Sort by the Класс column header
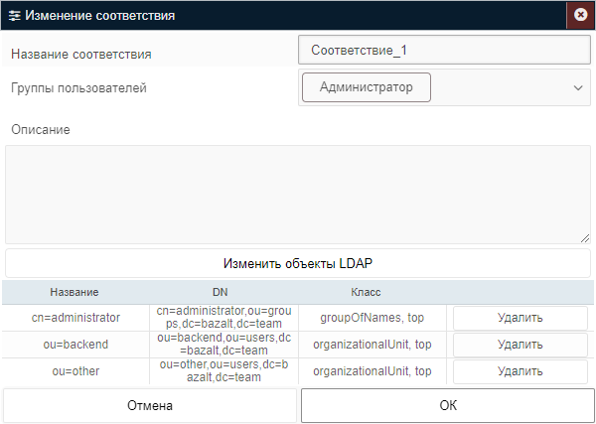Viewport: 596px width, 424px height. tap(366, 292)
